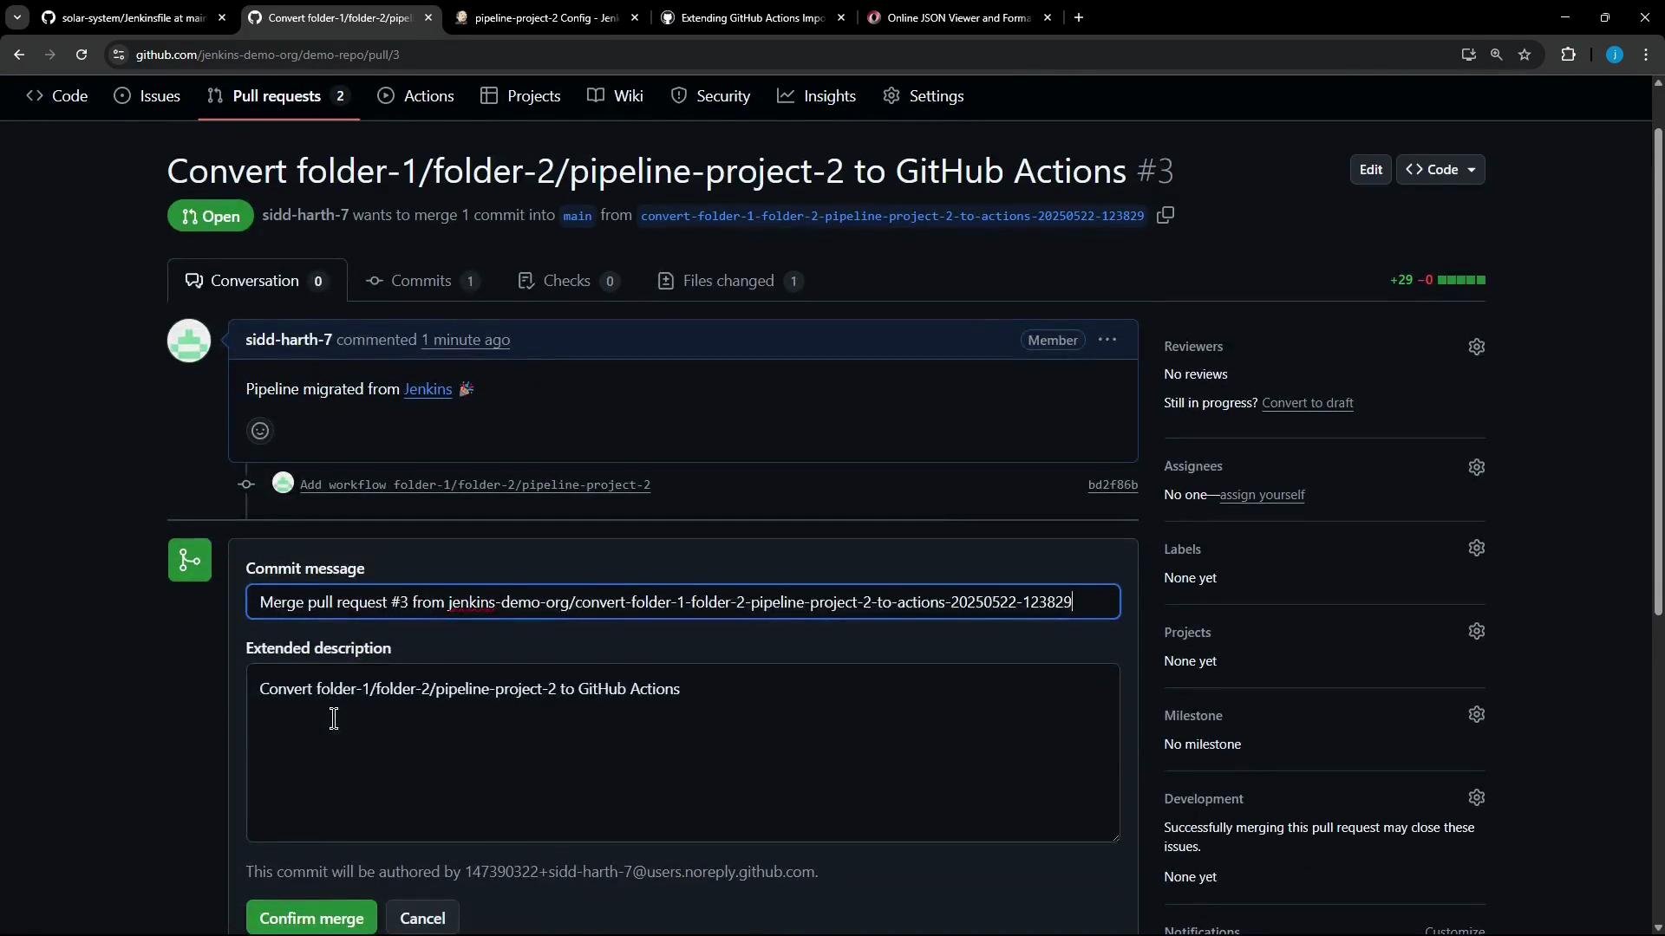Open new browser tab
The width and height of the screenshot is (1665, 936).
[x=1079, y=17]
